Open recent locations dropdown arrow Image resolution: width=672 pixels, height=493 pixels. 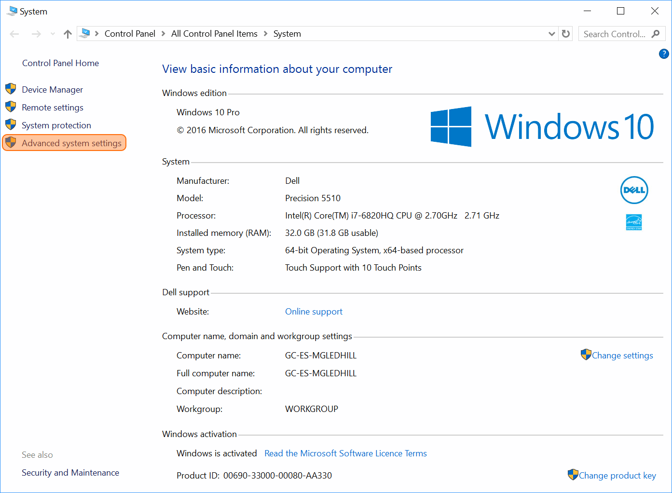click(53, 34)
